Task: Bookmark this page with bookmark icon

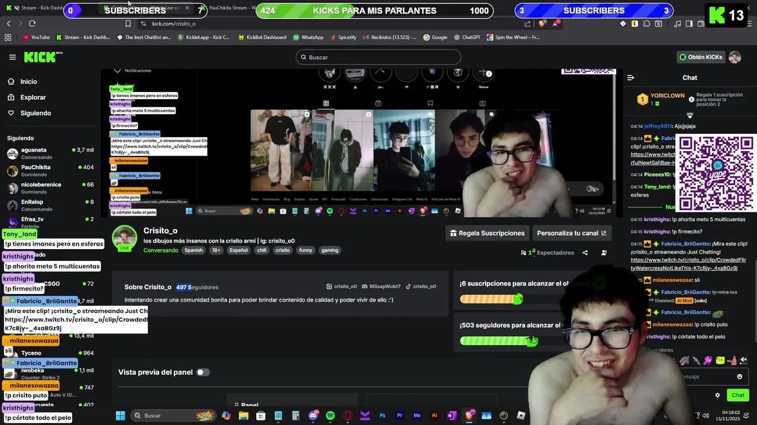Action: [128, 24]
